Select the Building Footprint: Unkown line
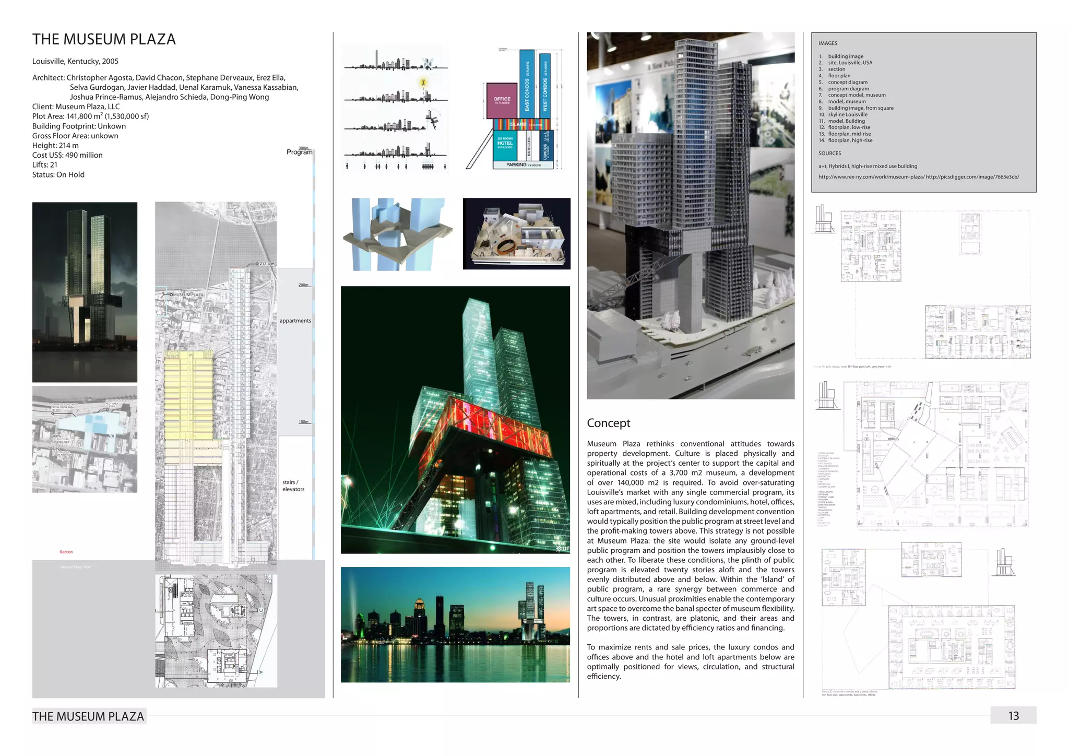This screenshot has height=756, width=1069. click(x=79, y=126)
